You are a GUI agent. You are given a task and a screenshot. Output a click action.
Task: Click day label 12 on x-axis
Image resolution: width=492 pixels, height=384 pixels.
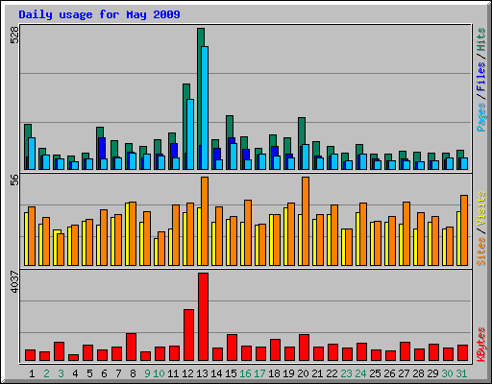(187, 373)
